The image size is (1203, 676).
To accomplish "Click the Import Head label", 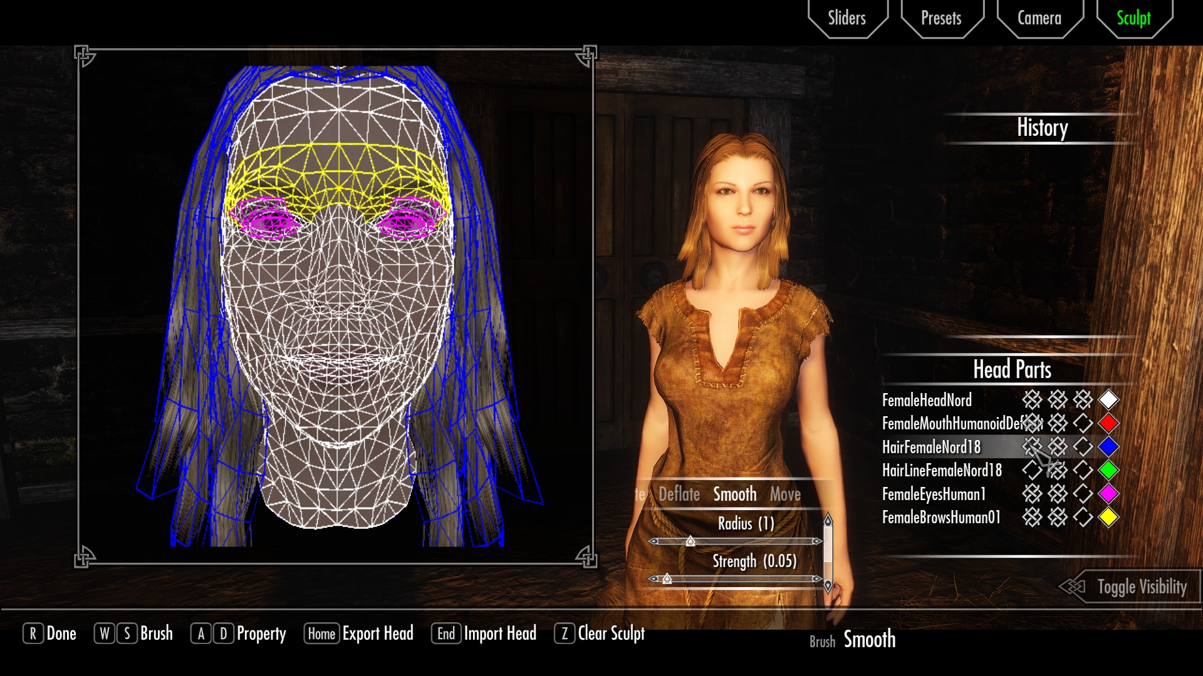I will [x=500, y=633].
